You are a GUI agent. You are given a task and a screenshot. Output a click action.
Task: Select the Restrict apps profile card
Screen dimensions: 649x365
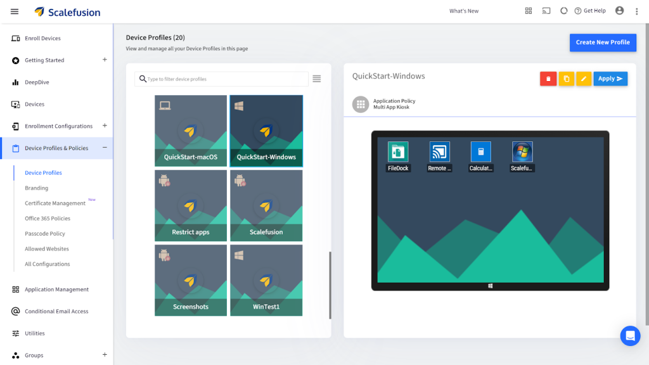point(191,206)
